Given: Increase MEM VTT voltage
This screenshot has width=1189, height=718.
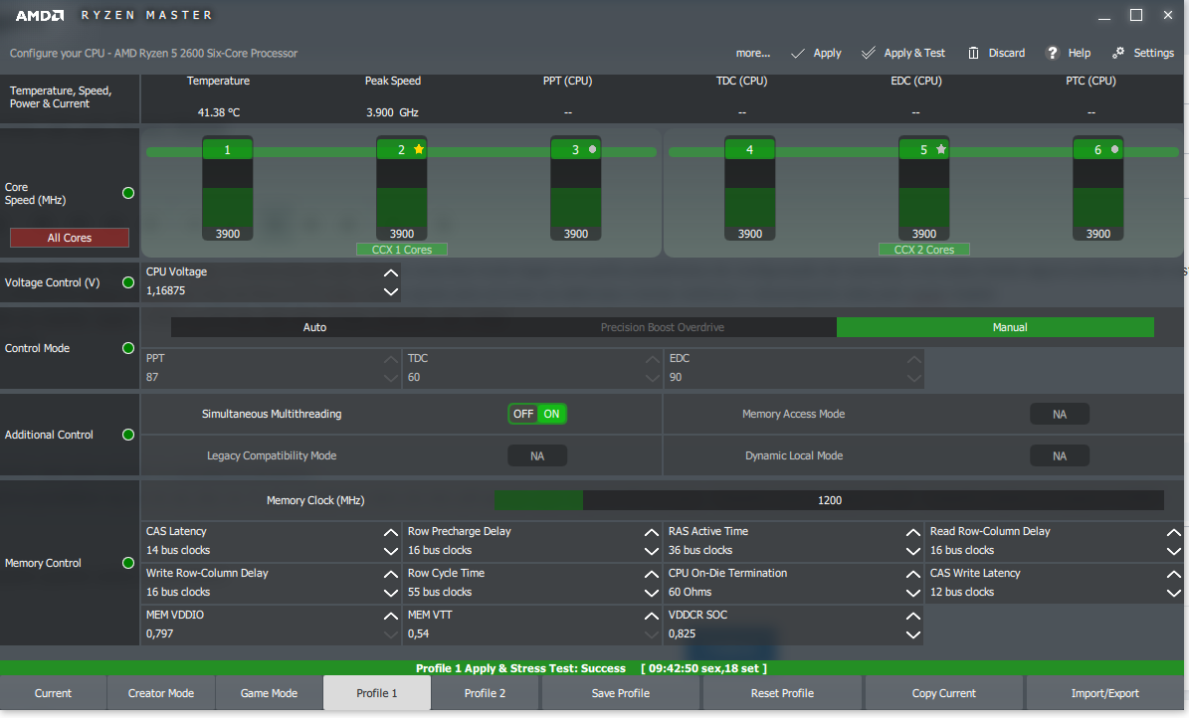Looking at the screenshot, I should [652, 617].
